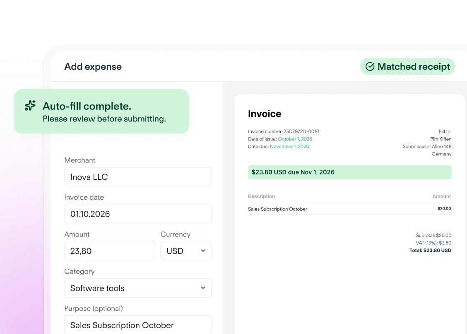Click the '$23.80 USD due Nov 1, 2026' banner

[x=350, y=172]
